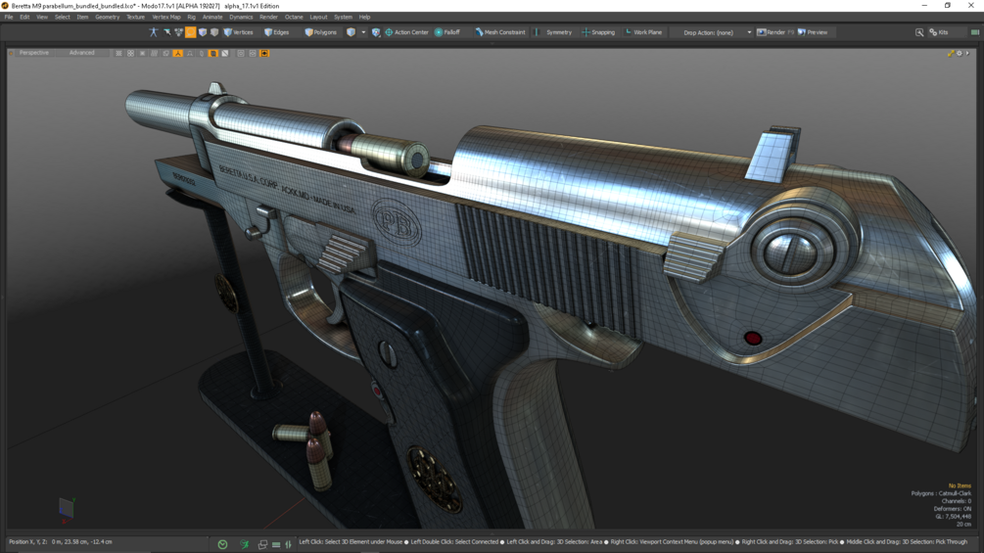
Task: Click the humanoid figure icon in toolbar
Action: 153,32
